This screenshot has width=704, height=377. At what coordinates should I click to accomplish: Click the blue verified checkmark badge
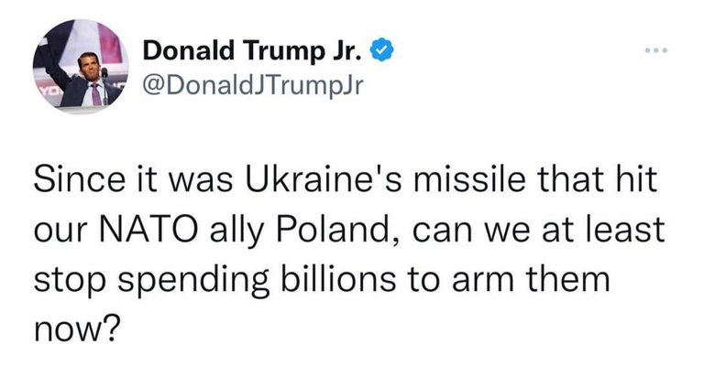[381, 49]
